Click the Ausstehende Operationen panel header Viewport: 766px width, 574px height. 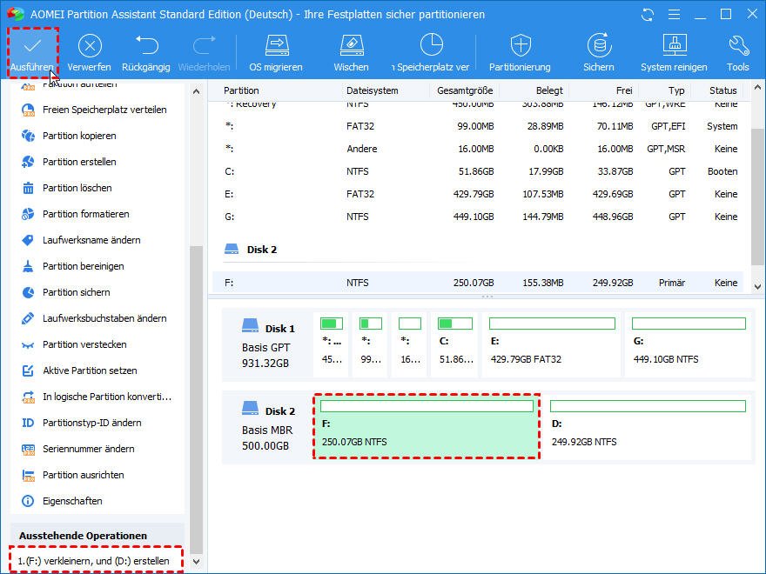coord(97,536)
